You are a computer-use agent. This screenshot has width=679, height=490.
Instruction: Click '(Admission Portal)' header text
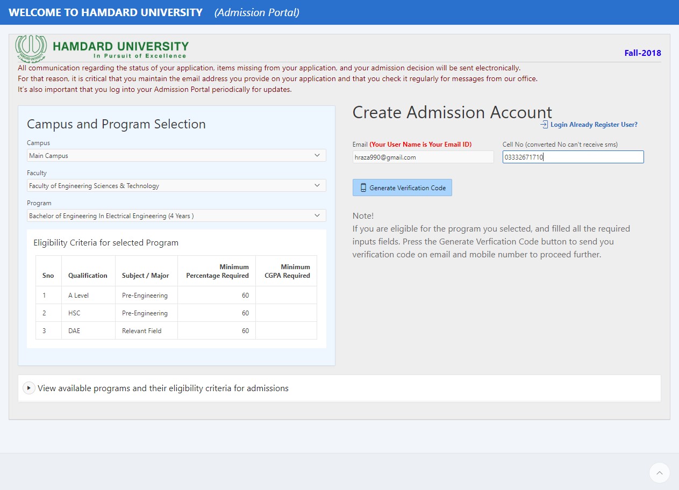coord(257,12)
